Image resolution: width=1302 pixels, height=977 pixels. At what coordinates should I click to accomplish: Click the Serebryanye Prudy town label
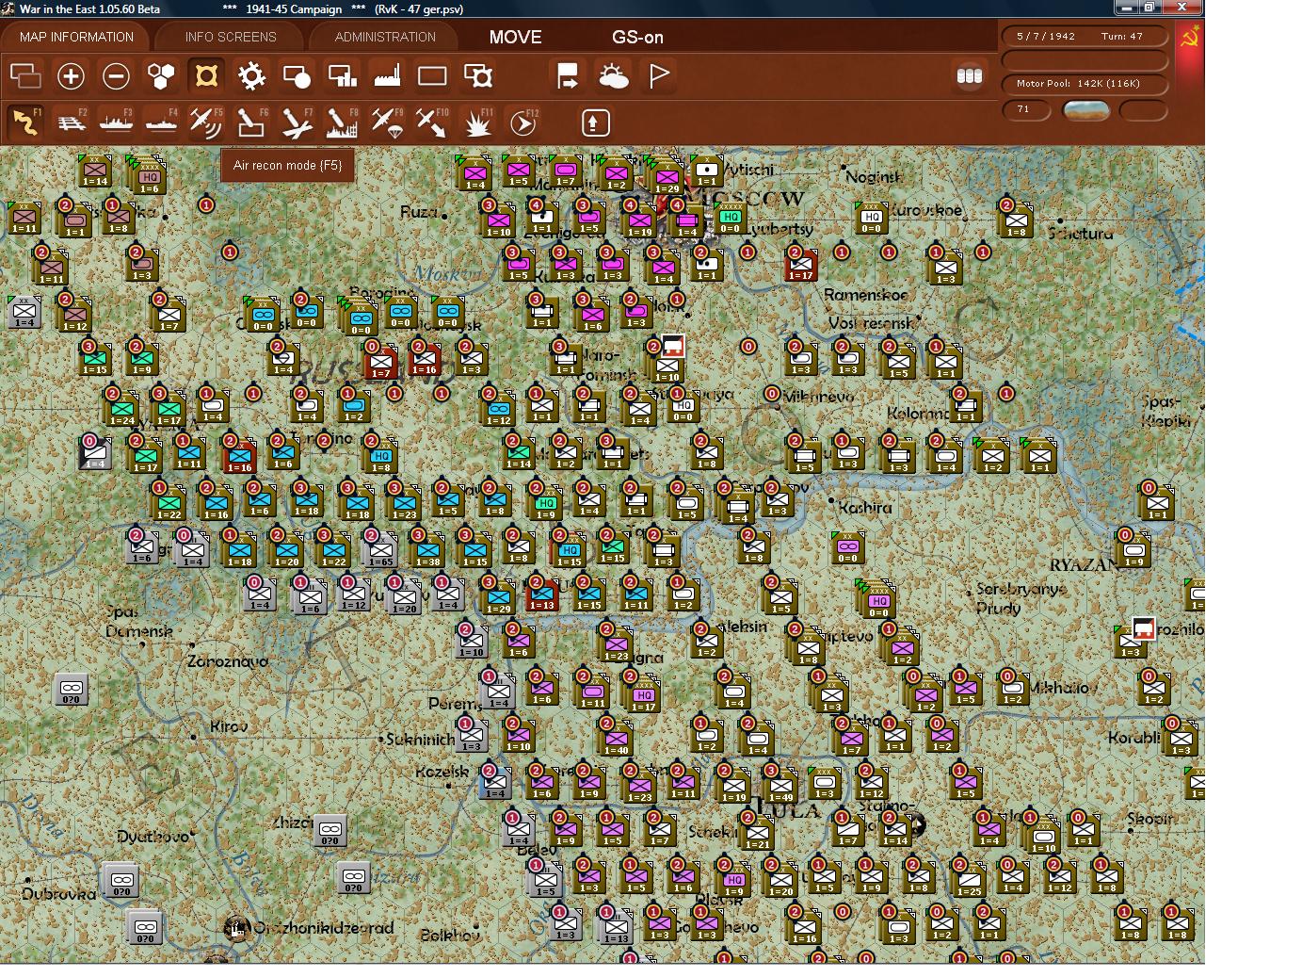point(1020,598)
